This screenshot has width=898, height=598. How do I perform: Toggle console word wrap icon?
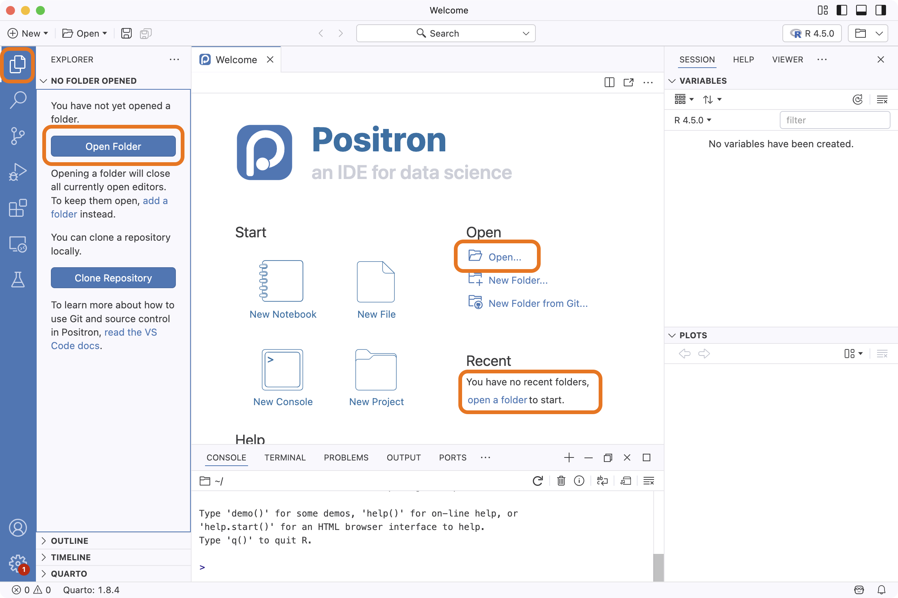tap(602, 481)
